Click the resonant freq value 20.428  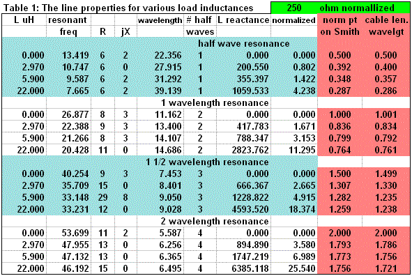(x=75, y=151)
